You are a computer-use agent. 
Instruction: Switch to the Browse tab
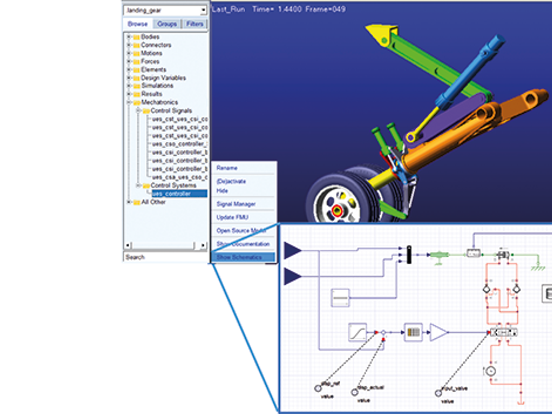pos(137,24)
